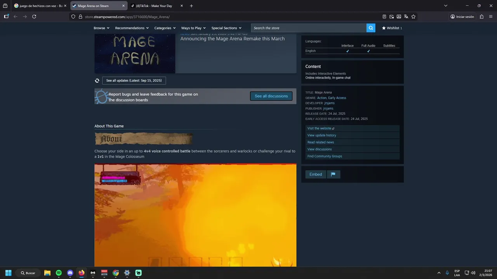
Task: Click the tracking protection shield icon
Action: [73, 17]
